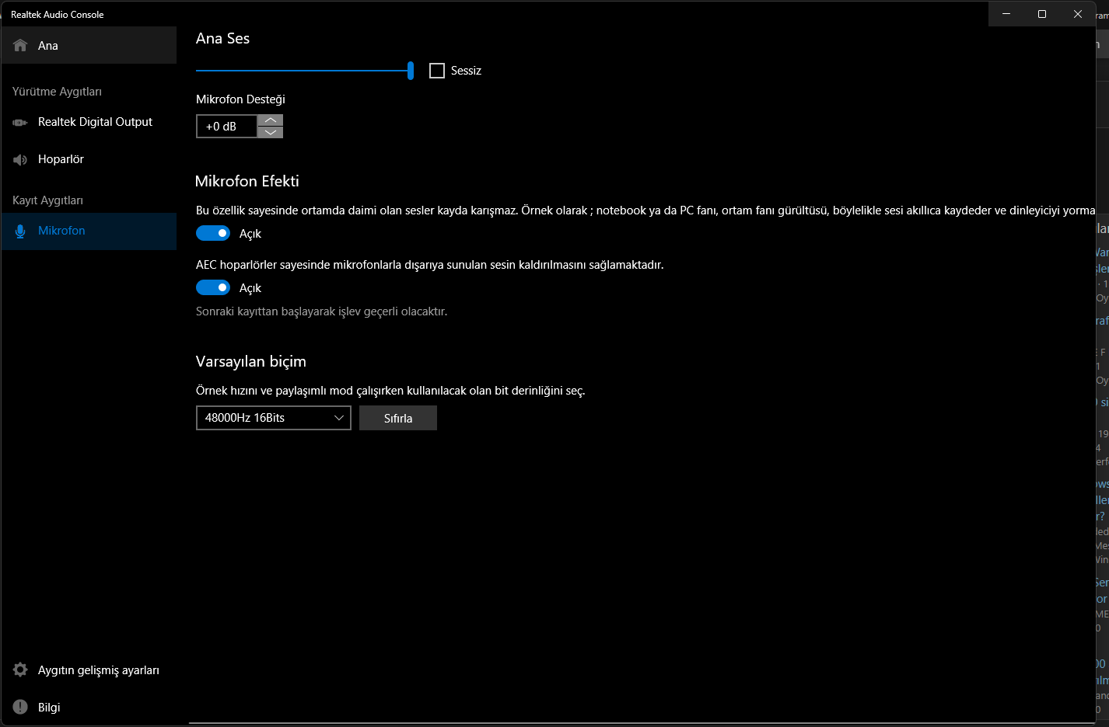The image size is (1109, 727).
Task: Open the Ana home page
Action: point(89,45)
